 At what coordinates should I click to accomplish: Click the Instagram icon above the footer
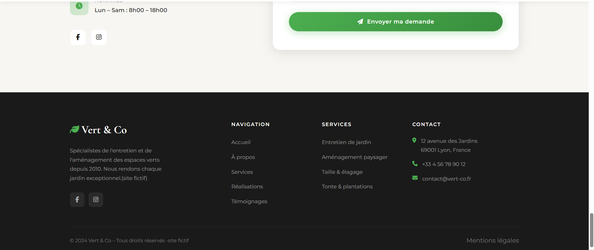tap(99, 37)
